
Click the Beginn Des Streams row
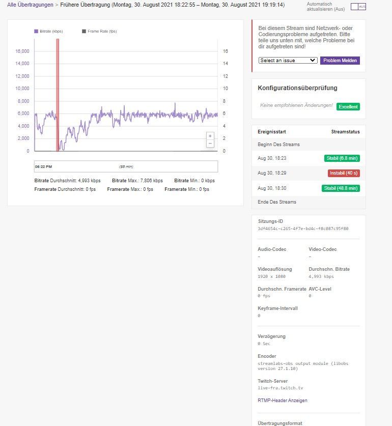309,144
